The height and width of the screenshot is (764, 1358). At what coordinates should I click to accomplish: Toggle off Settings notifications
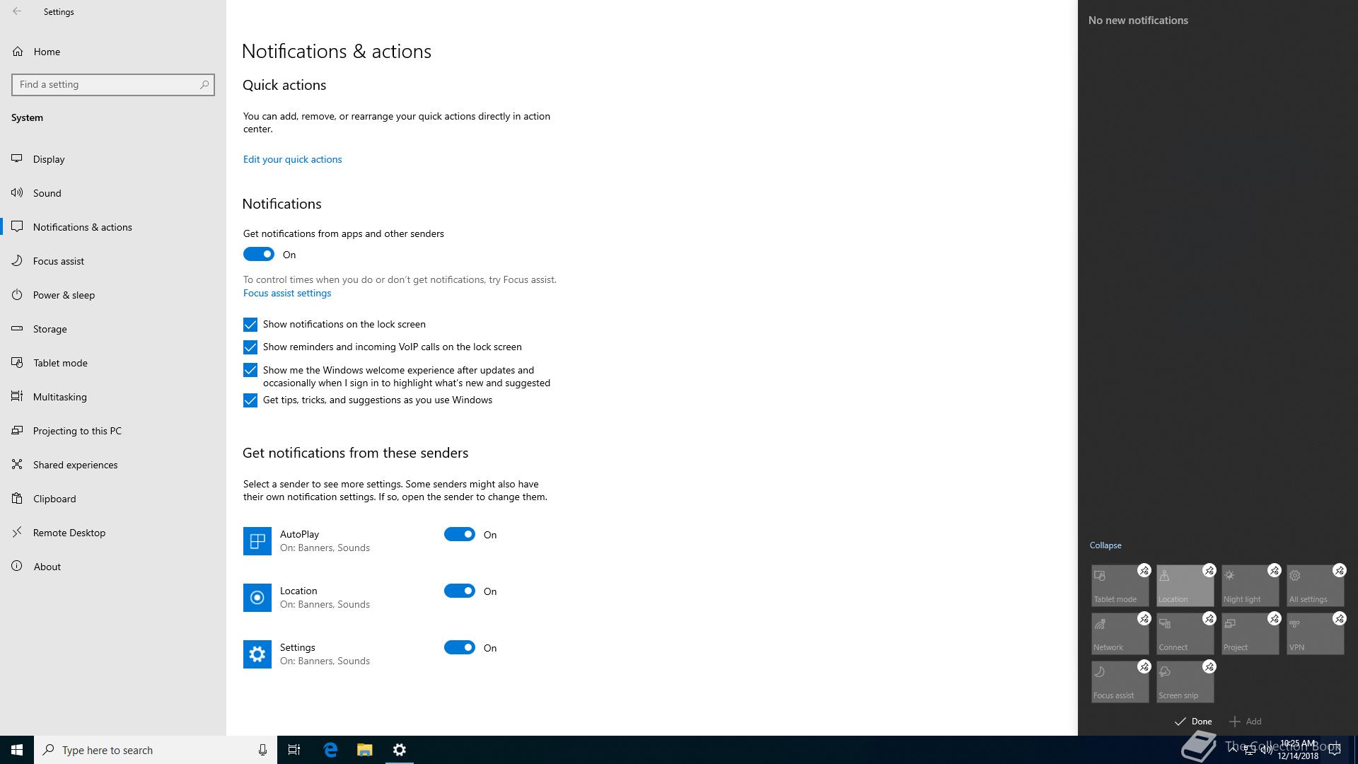(460, 647)
